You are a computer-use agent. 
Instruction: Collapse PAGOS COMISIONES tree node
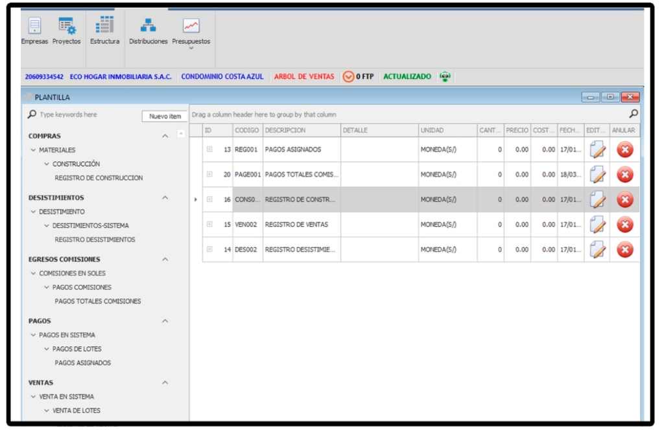point(47,287)
